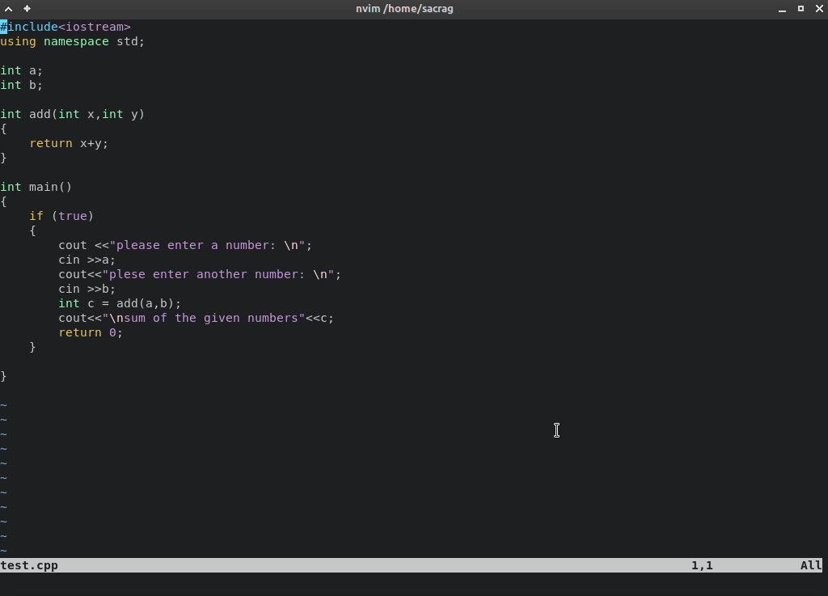Click the return x+y statement
The image size is (828, 596).
point(69,143)
